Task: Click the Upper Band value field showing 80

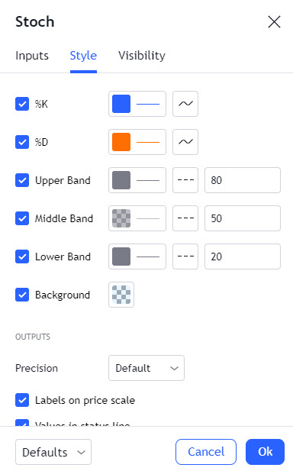Action: pos(243,180)
